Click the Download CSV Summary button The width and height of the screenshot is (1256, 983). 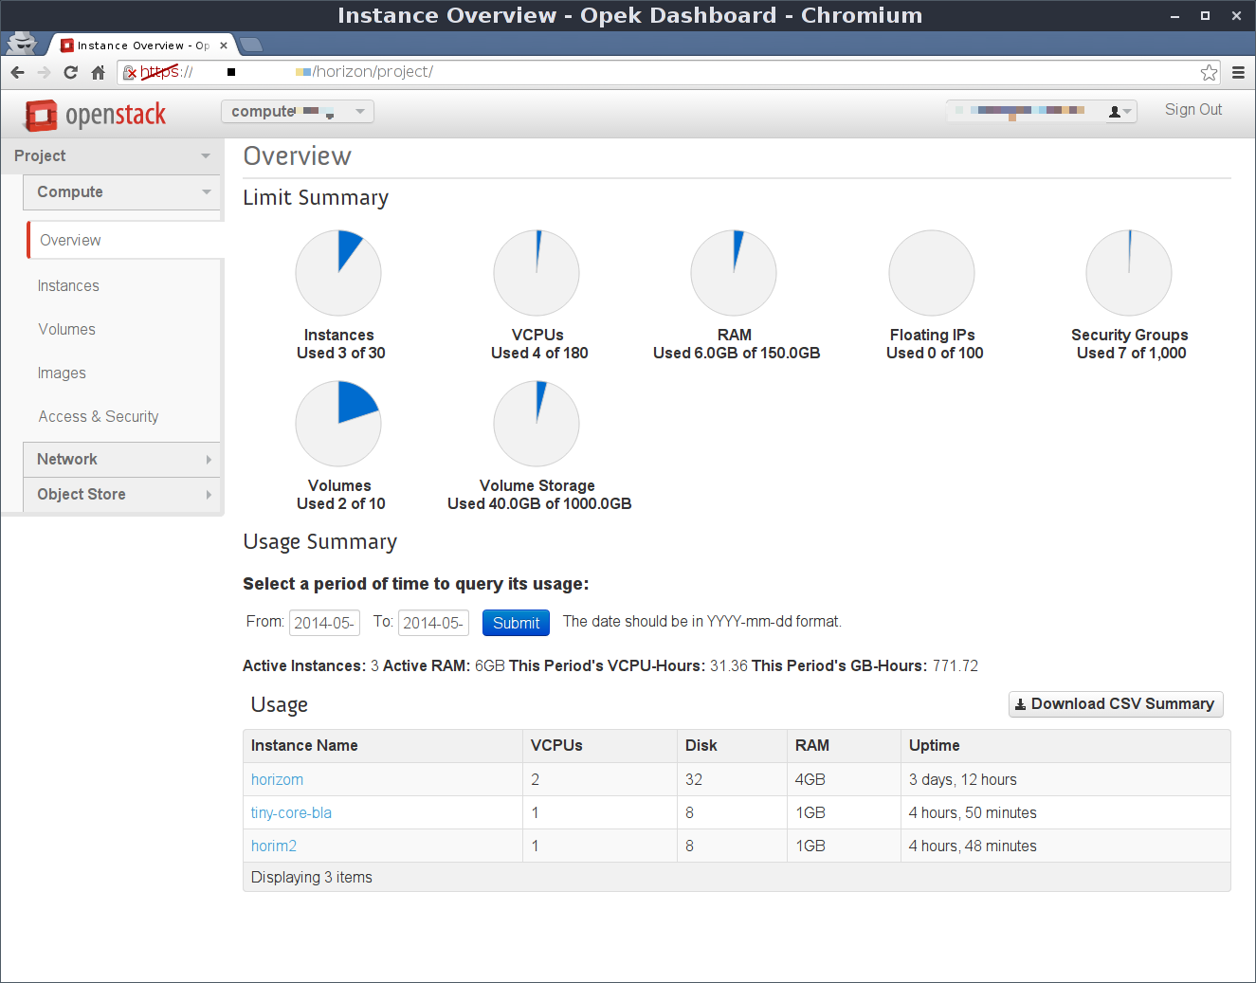[1115, 704]
